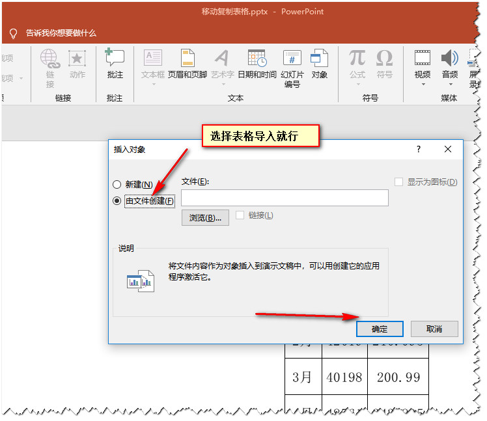Select the 由文件创建(F) radio button
The image size is (487, 421).
point(117,201)
